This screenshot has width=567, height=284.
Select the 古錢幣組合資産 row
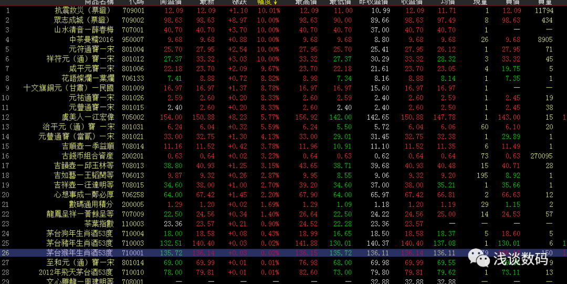[88, 156]
